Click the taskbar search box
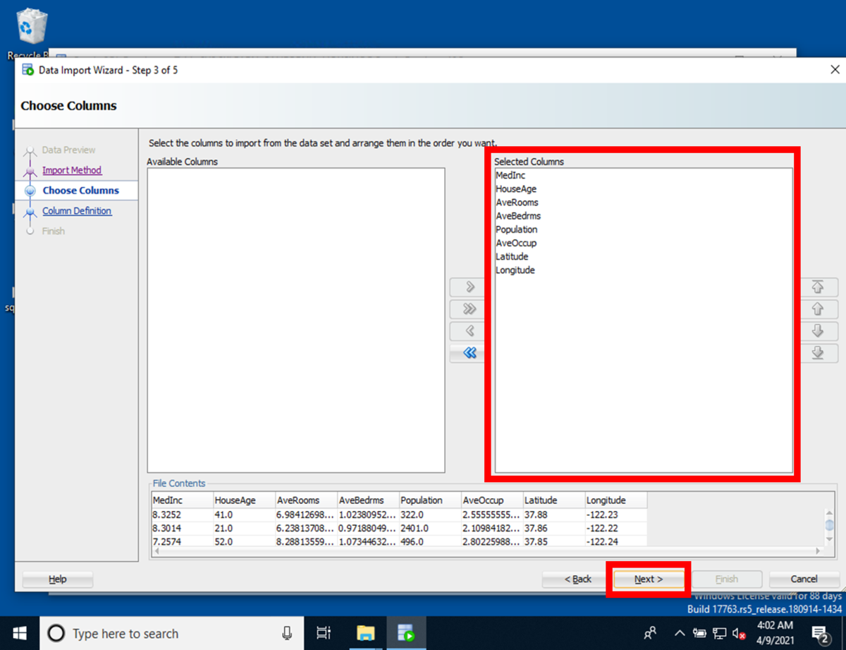The image size is (846, 650). [x=171, y=633]
